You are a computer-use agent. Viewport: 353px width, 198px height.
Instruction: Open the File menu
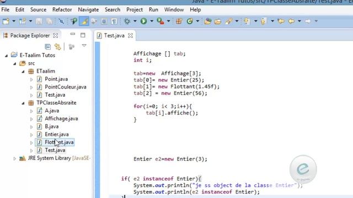tap(5, 10)
